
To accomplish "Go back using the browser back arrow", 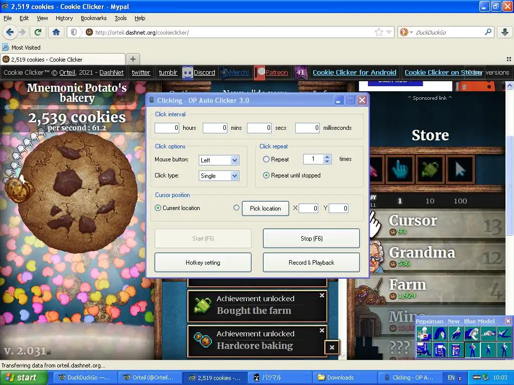I will pyautogui.click(x=10, y=32).
